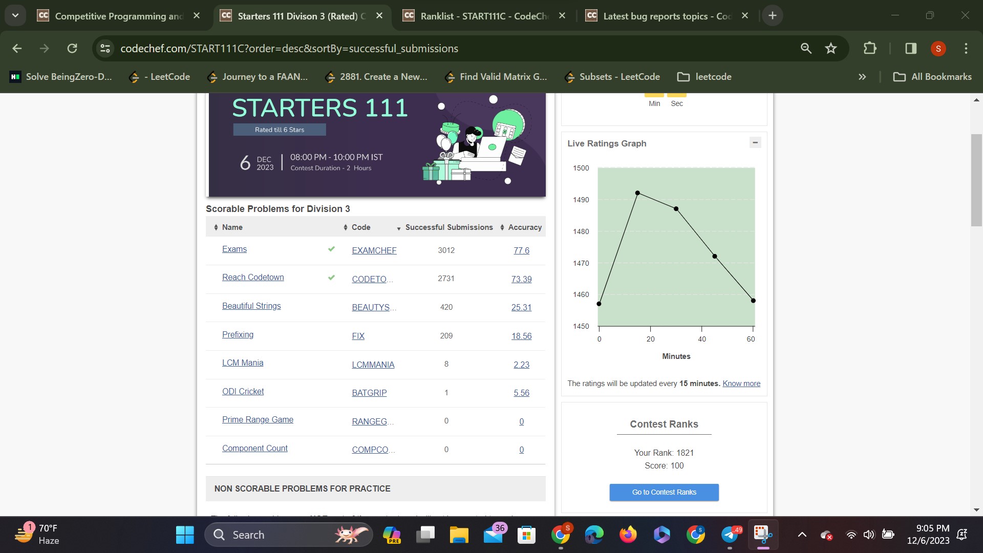View site information icon in address bar
983x553 pixels.
point(105,48)
